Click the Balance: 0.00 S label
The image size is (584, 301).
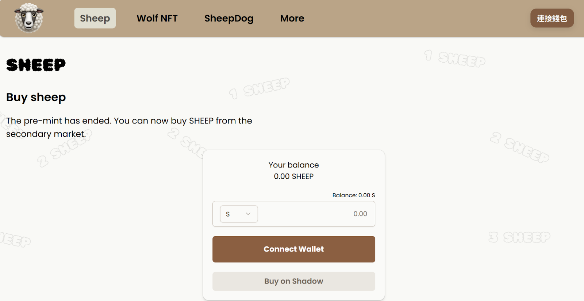click(353, 195)
